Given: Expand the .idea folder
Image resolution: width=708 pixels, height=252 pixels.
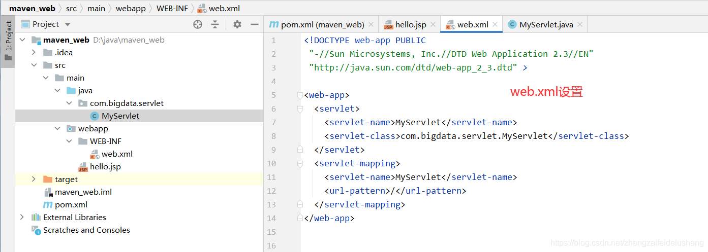Looking at the screenshot, I should coord(34,52).
